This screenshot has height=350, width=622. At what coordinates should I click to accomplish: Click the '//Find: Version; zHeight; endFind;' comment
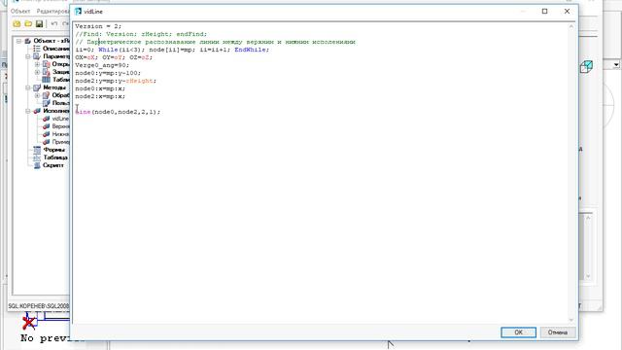tap(141, 34)
